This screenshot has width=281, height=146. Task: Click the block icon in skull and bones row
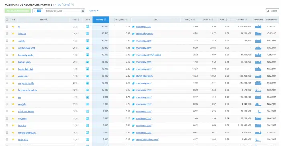pos(87,111)
